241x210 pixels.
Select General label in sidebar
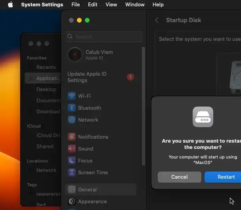87,189
